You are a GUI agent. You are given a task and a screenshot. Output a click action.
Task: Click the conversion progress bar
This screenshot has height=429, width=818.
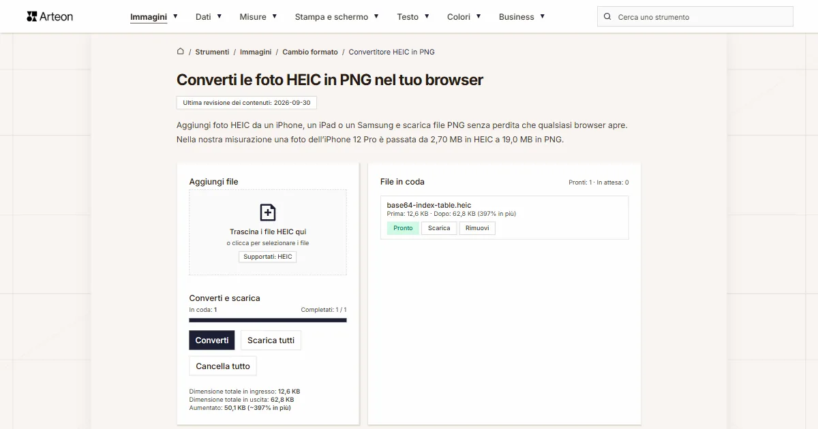[x=268, y=320]
